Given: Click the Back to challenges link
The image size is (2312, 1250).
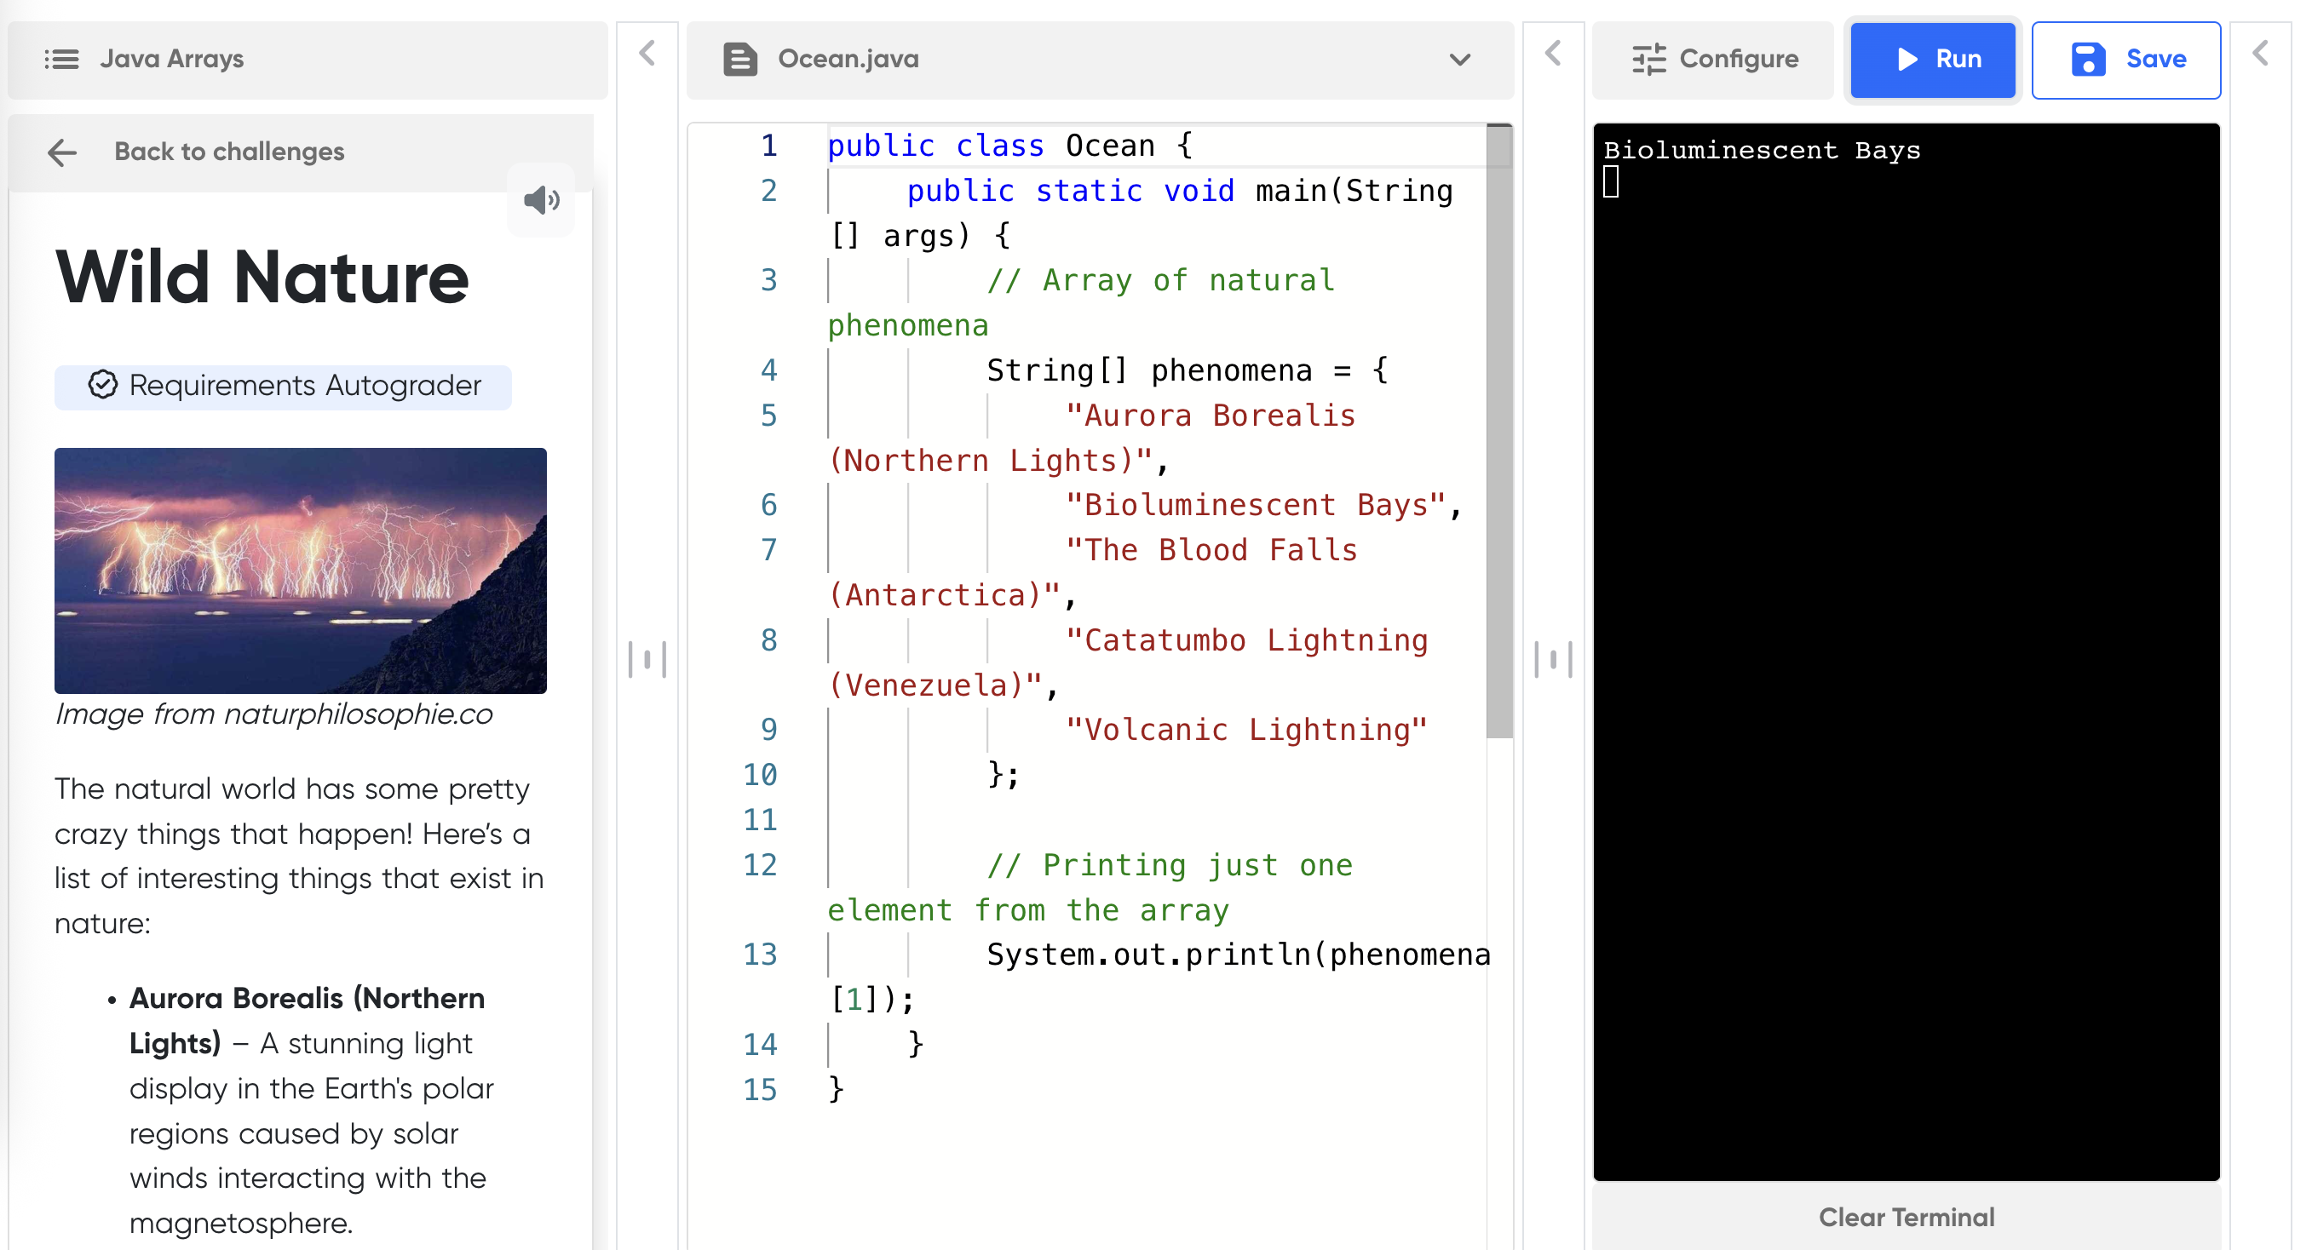Looking at the screenshot, I should tap(229, 152).
